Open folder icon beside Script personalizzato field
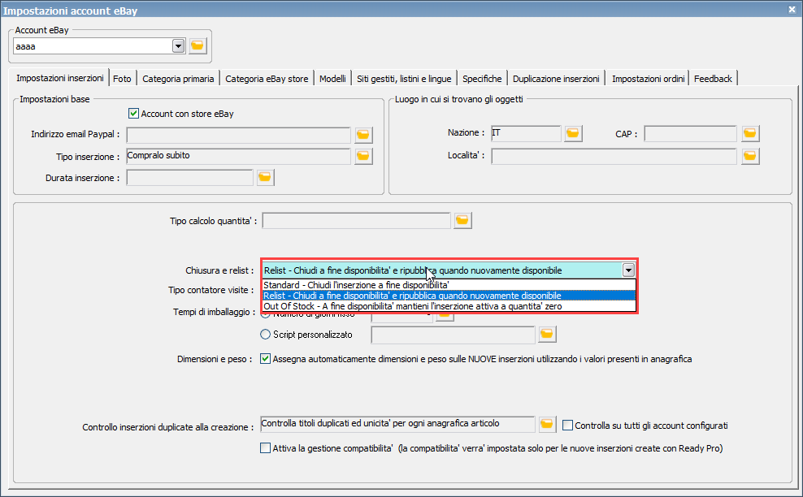The height and width of the screenshot is (497, 803). pyautogui.click(x=547, y=335)
